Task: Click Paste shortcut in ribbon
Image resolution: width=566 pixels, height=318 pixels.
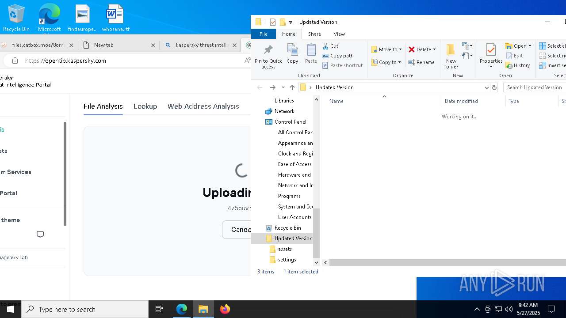Action: 343,65
